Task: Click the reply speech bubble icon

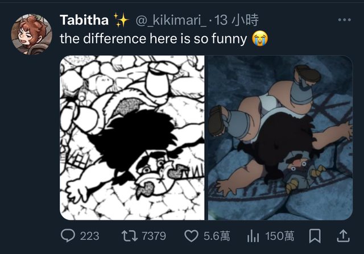Action: (x=67, y=235)
